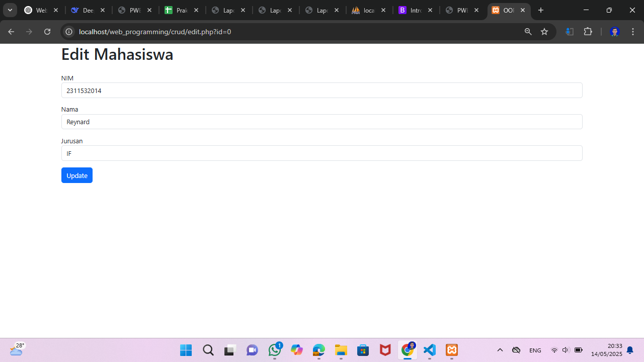Image resolution: width=644 pixels, height=362 pixels.
Task: Reload the edit.php page
Action: [x=47, y=31]
